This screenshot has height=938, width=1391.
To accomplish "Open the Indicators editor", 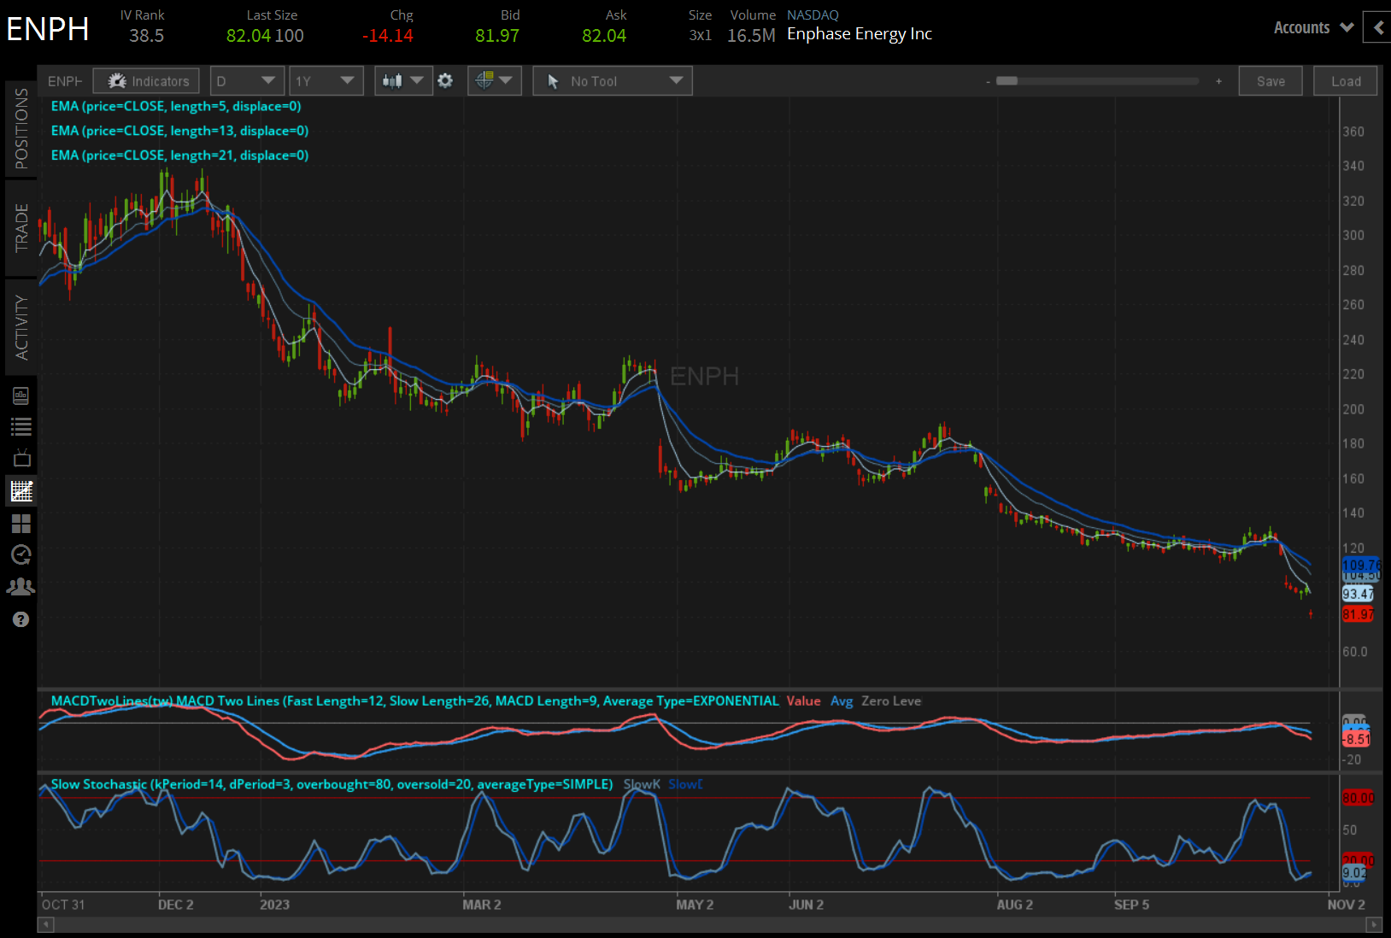I will 145,80.
